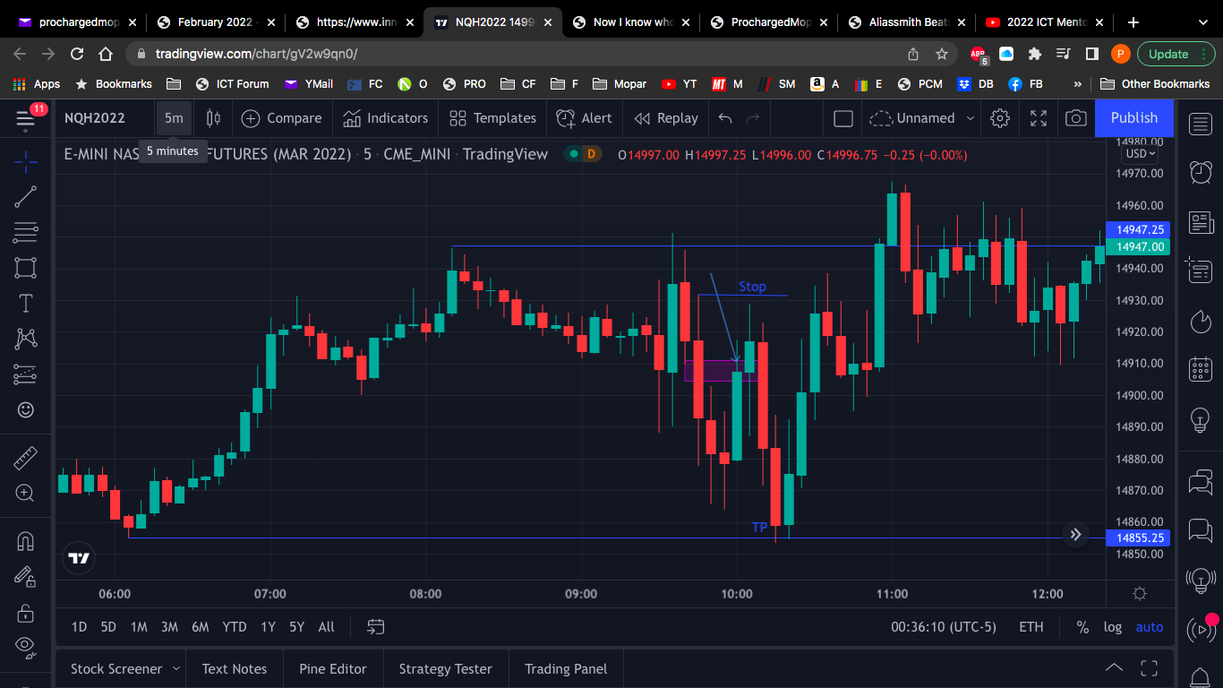Screen dimensions: 1223x688
Task: Undo the last chart action
Action: [725, 118]
